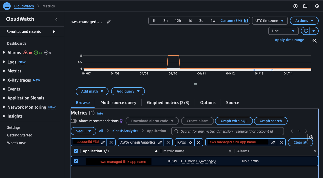Click the Graph with SQL button
This screenshot has height=178, width=323.
pos(234,121)
